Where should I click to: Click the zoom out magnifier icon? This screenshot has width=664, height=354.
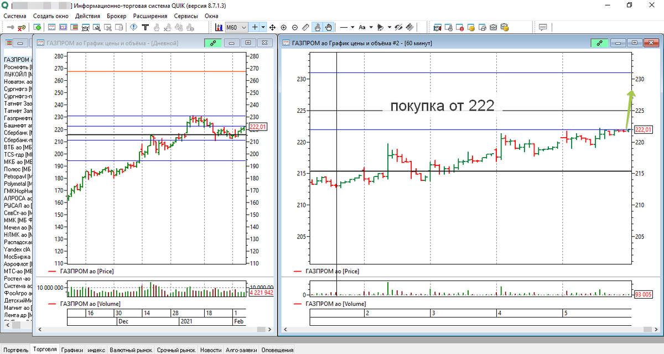294,27
